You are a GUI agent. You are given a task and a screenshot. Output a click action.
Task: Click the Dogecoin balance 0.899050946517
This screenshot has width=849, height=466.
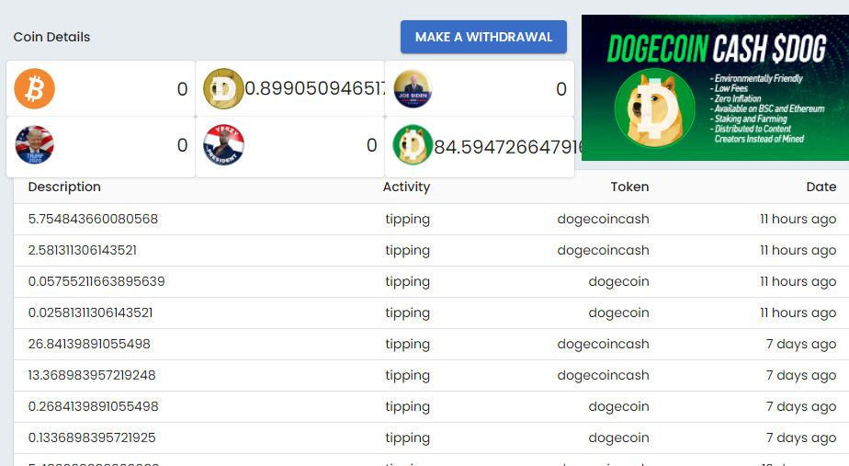coord(314,88)
